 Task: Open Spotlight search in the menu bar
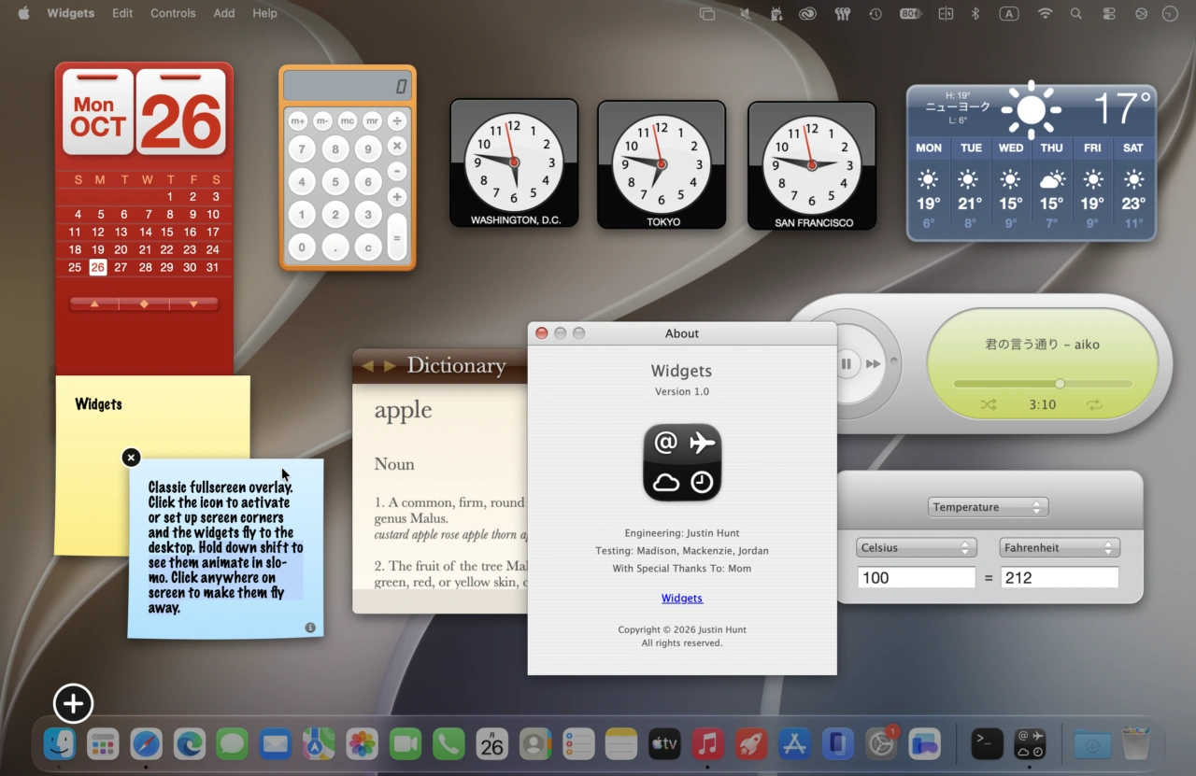click(x=1076, y=13)
